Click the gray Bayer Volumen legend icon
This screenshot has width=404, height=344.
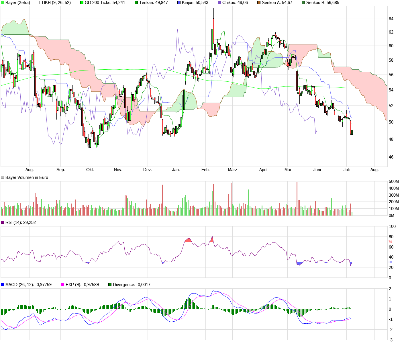point(3,177)
